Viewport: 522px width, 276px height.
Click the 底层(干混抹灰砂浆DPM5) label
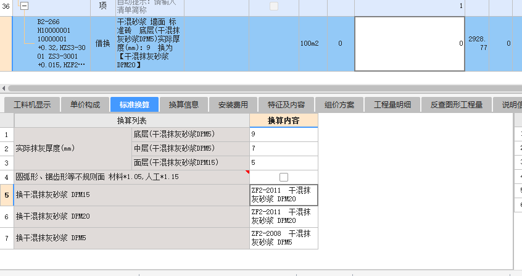[191, 135]
